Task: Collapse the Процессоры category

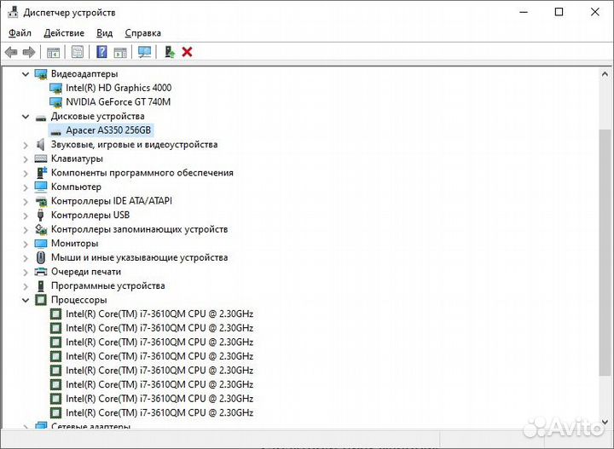Action: tap(26, 301)
